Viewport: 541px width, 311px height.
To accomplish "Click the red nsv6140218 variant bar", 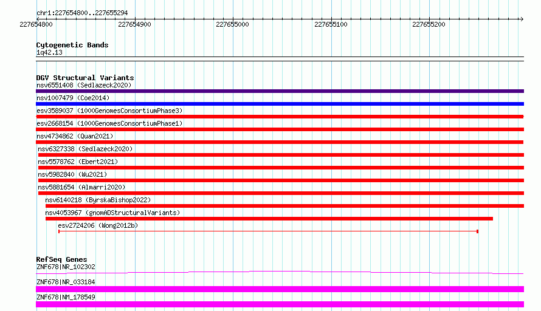I will tap(284, 206).
